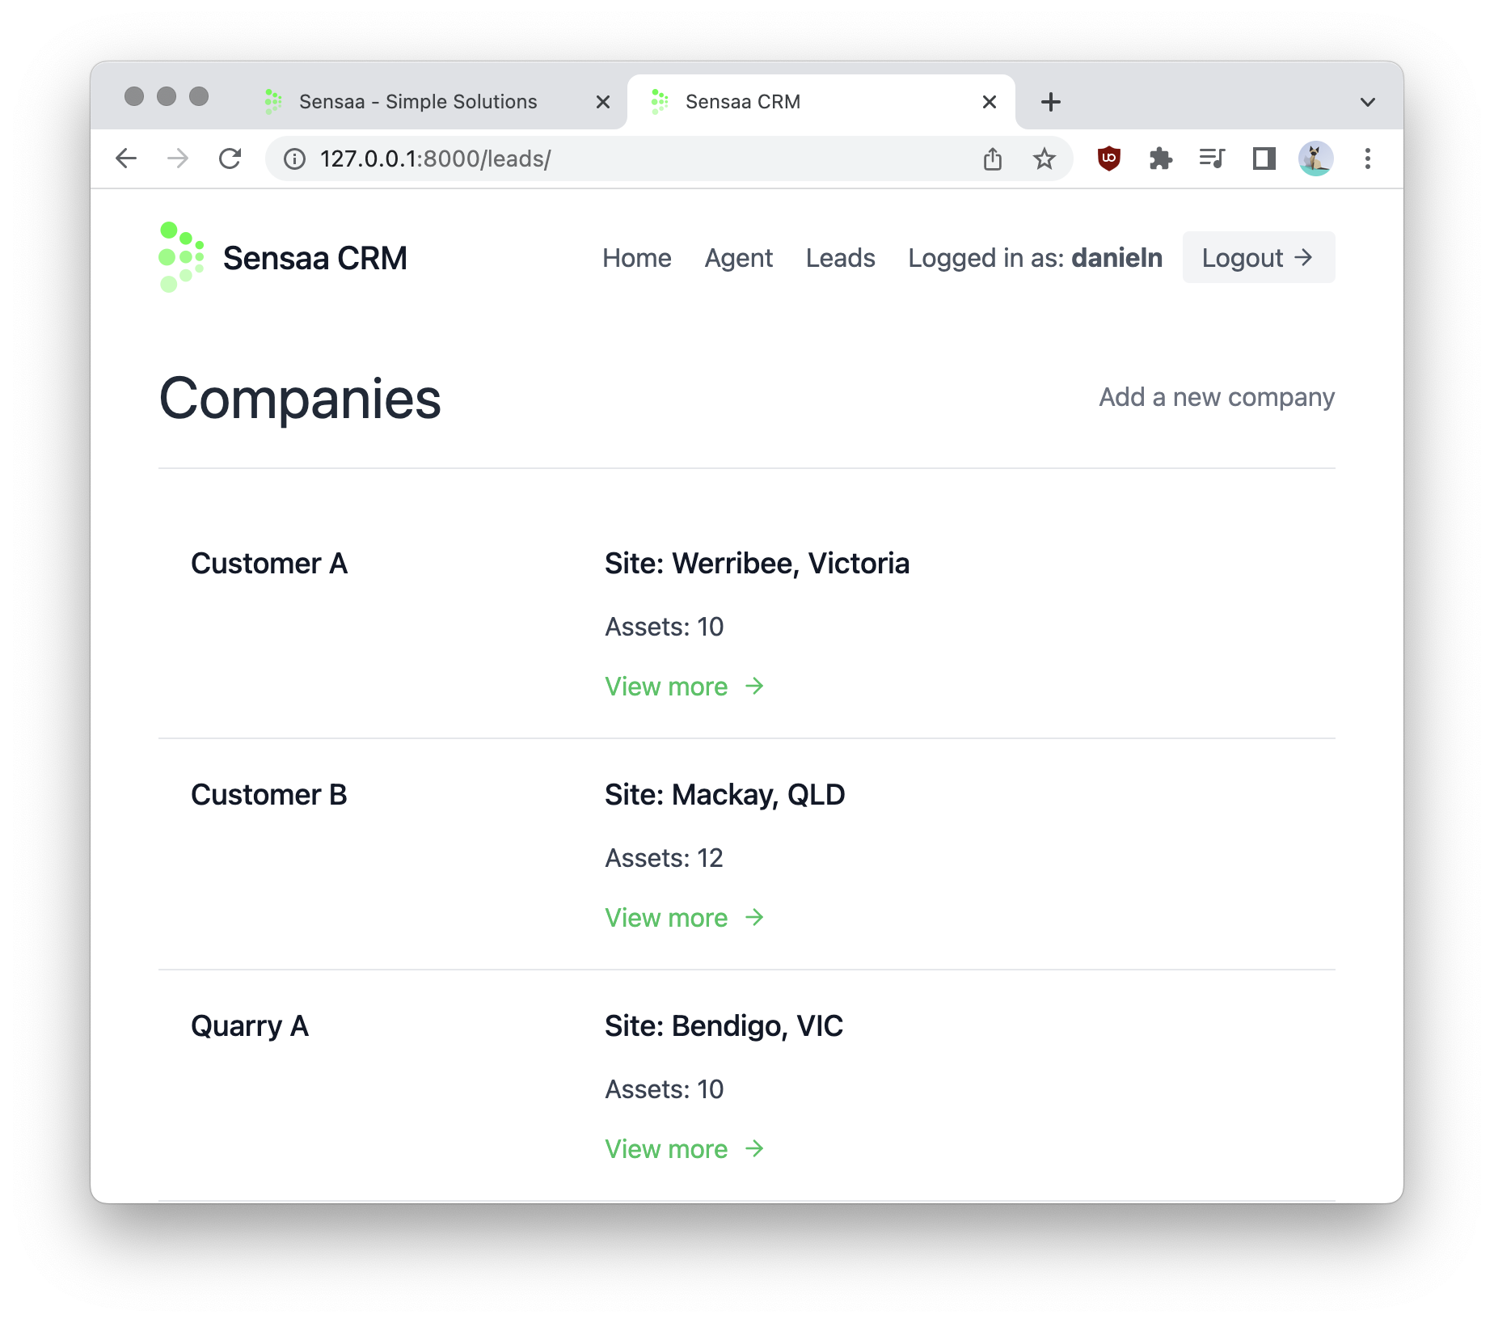Image resolution: width=1494 pixels, height=1323 pixels.
Task: Click Site: Bendigo, VIC text
Action: pyautogui.click(x=724, y=1026)
